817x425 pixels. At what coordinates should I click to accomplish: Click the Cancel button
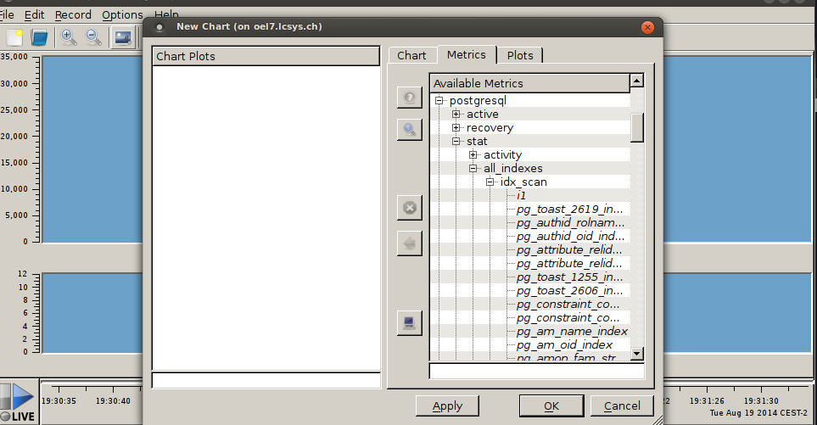[x=622, y=405]
